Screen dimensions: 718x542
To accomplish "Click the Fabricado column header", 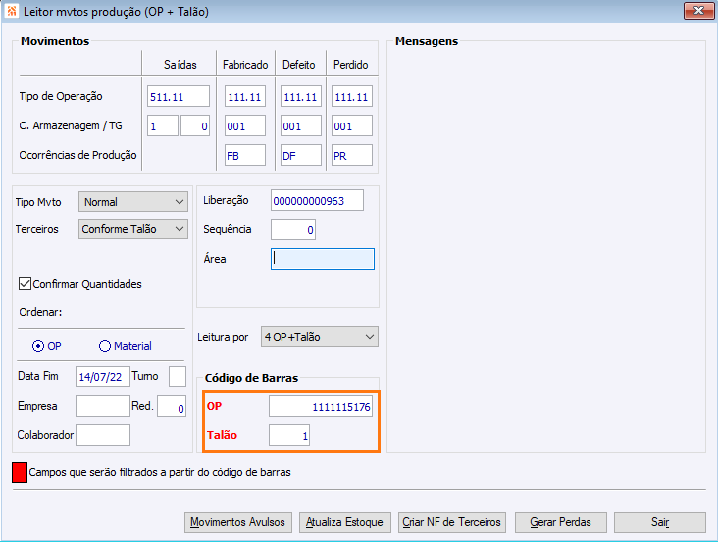I will tap(245, 65).
